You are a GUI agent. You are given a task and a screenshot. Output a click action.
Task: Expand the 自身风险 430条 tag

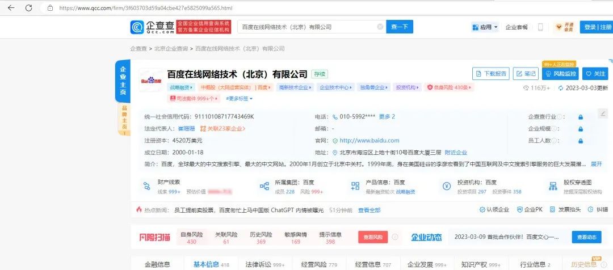point(449,87)
